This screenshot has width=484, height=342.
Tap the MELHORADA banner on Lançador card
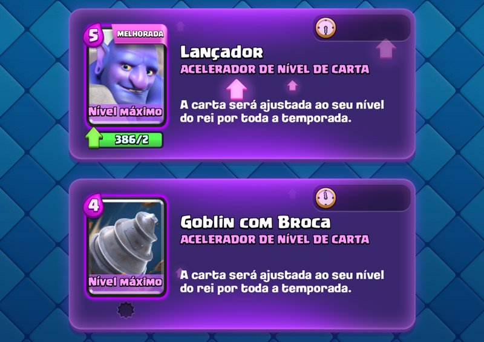[x=140, y=34]
